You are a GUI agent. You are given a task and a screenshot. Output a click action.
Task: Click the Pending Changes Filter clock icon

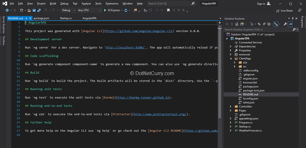tap(252, 24)
